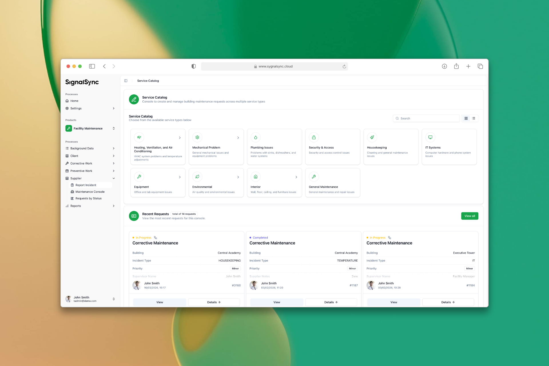Click the View all button
549x366 pixels.
469,216
